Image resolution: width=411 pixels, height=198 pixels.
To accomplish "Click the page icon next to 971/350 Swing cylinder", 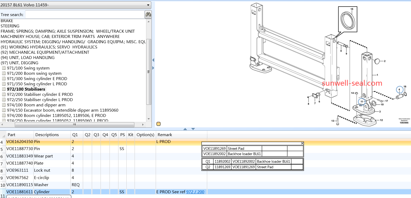I will (x=4, y=84).
